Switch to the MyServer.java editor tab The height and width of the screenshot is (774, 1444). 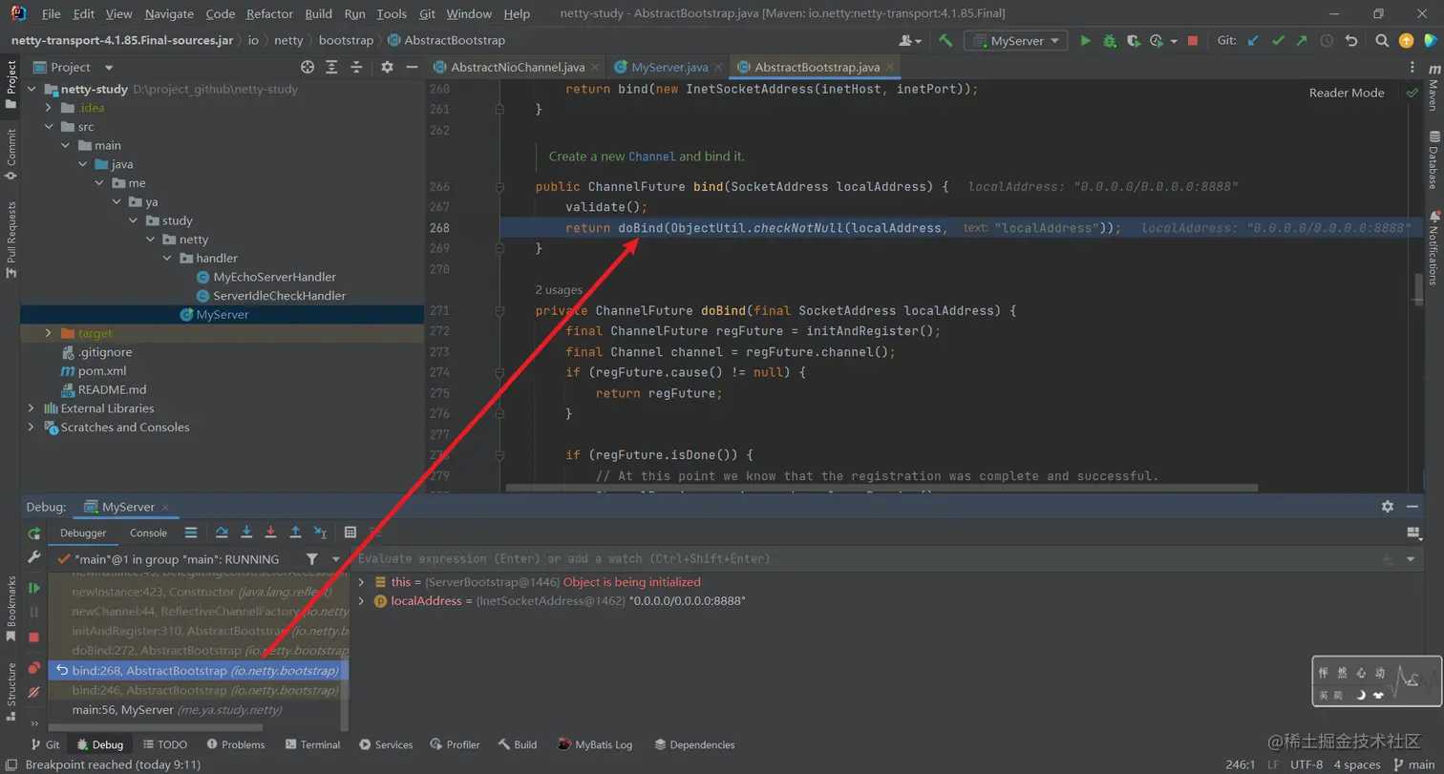(668, 67)
